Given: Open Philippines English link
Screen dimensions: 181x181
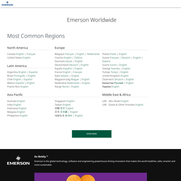Looking at the screenshot, I should pyautogui.click(x=24, y=116).
